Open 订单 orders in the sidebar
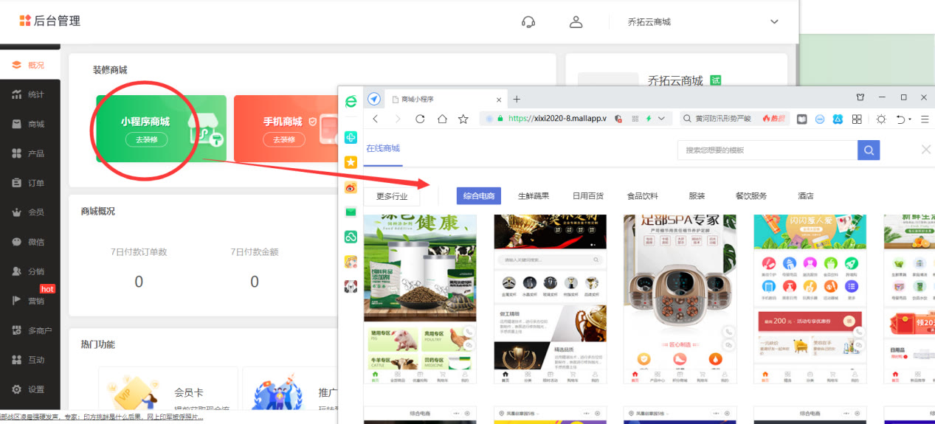 point(30,183)
